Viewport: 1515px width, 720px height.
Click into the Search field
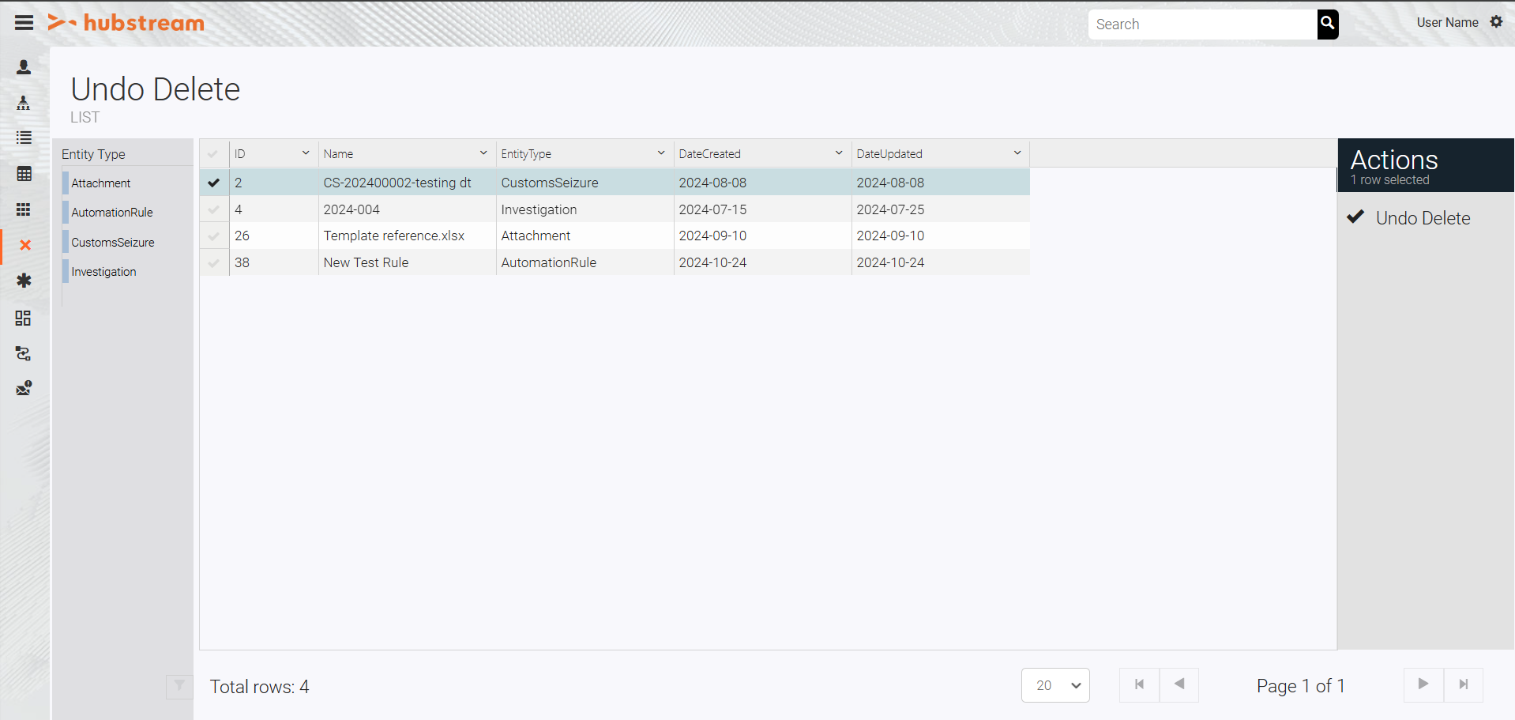[x=1201, y=25]
